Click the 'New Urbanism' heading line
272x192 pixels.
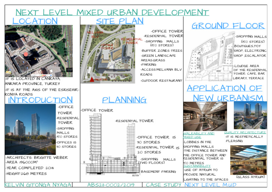pyautogui.click(x=228, y=98)
